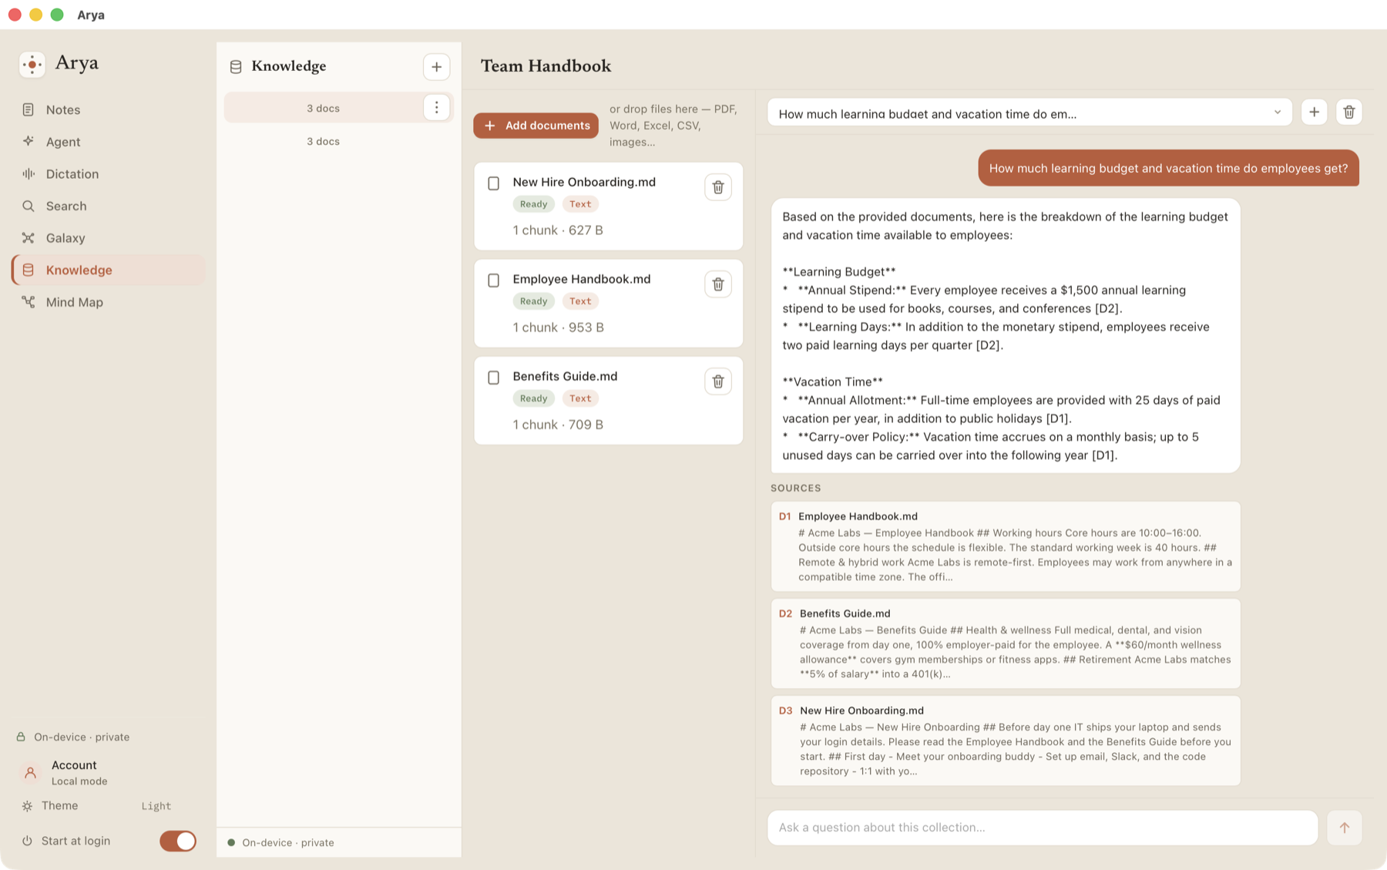This screenshot has width=1387, height=870.
Task: Click the lock icon next to On-device private
Action: point(21,737)
